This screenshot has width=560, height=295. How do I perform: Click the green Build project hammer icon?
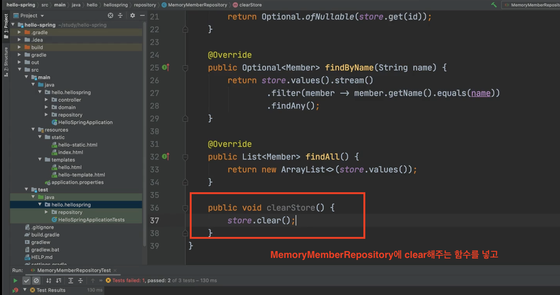(x=494, y=5)
